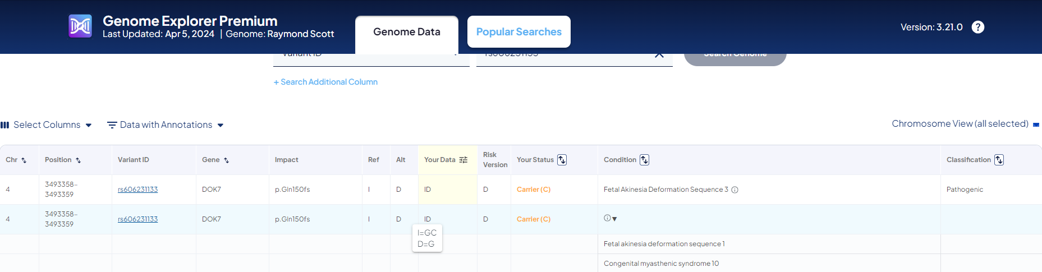The height and width of the screenshot is (272, 1042).
Task: Click Search Additional Column link
Action: tap(325, 82)
